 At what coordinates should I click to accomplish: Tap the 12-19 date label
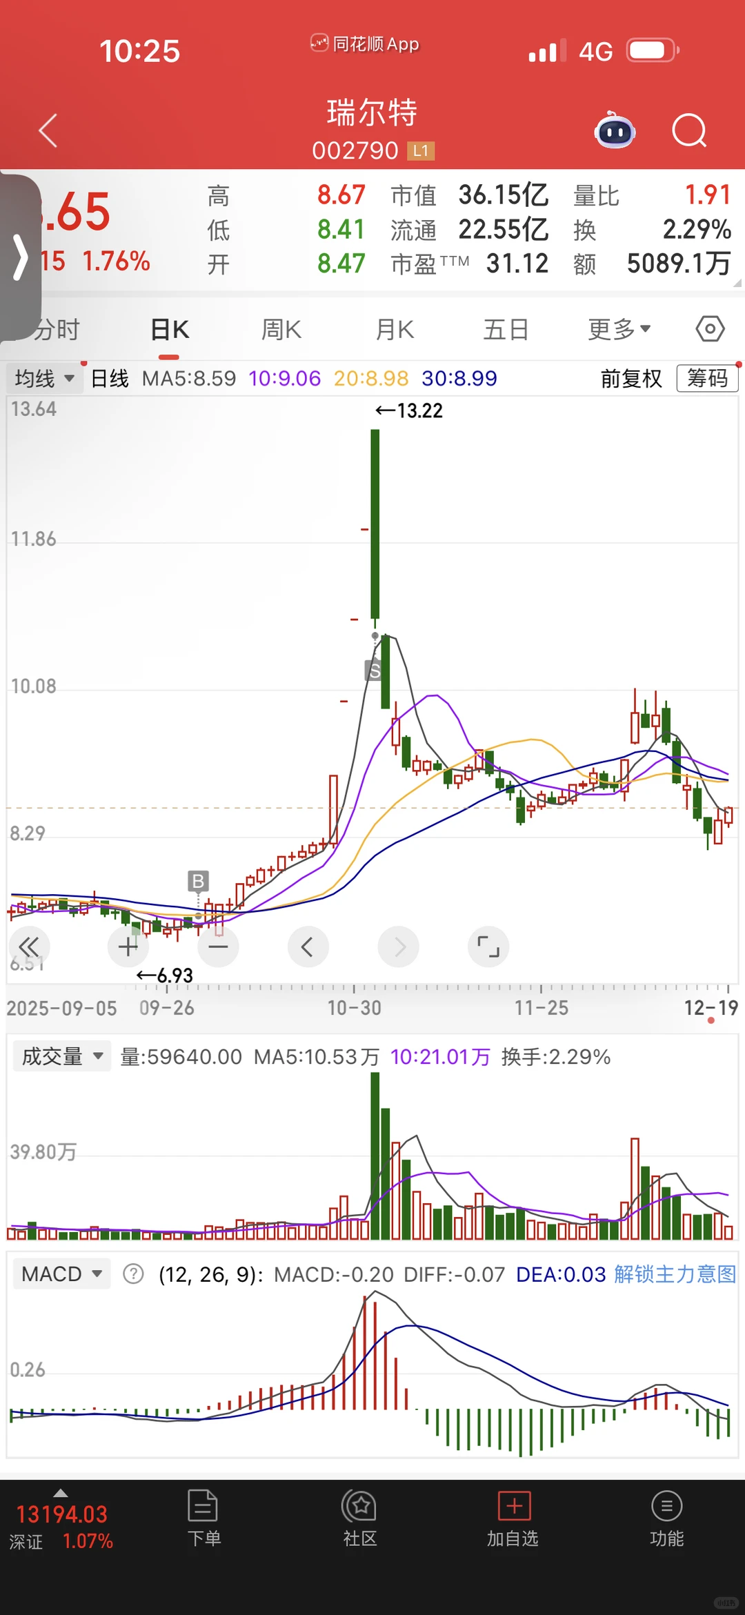711,1008
